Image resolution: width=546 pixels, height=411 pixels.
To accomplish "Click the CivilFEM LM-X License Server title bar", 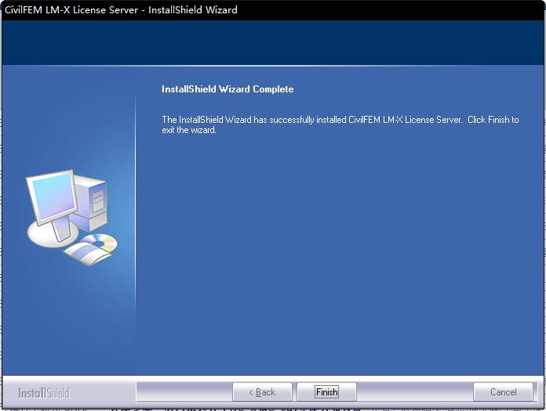I will pyautogui.click(x=273, y=9).
